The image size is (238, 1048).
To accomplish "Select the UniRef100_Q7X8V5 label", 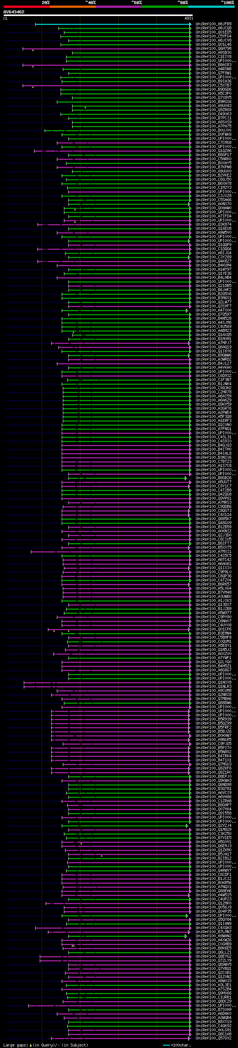I will [213, 98].
